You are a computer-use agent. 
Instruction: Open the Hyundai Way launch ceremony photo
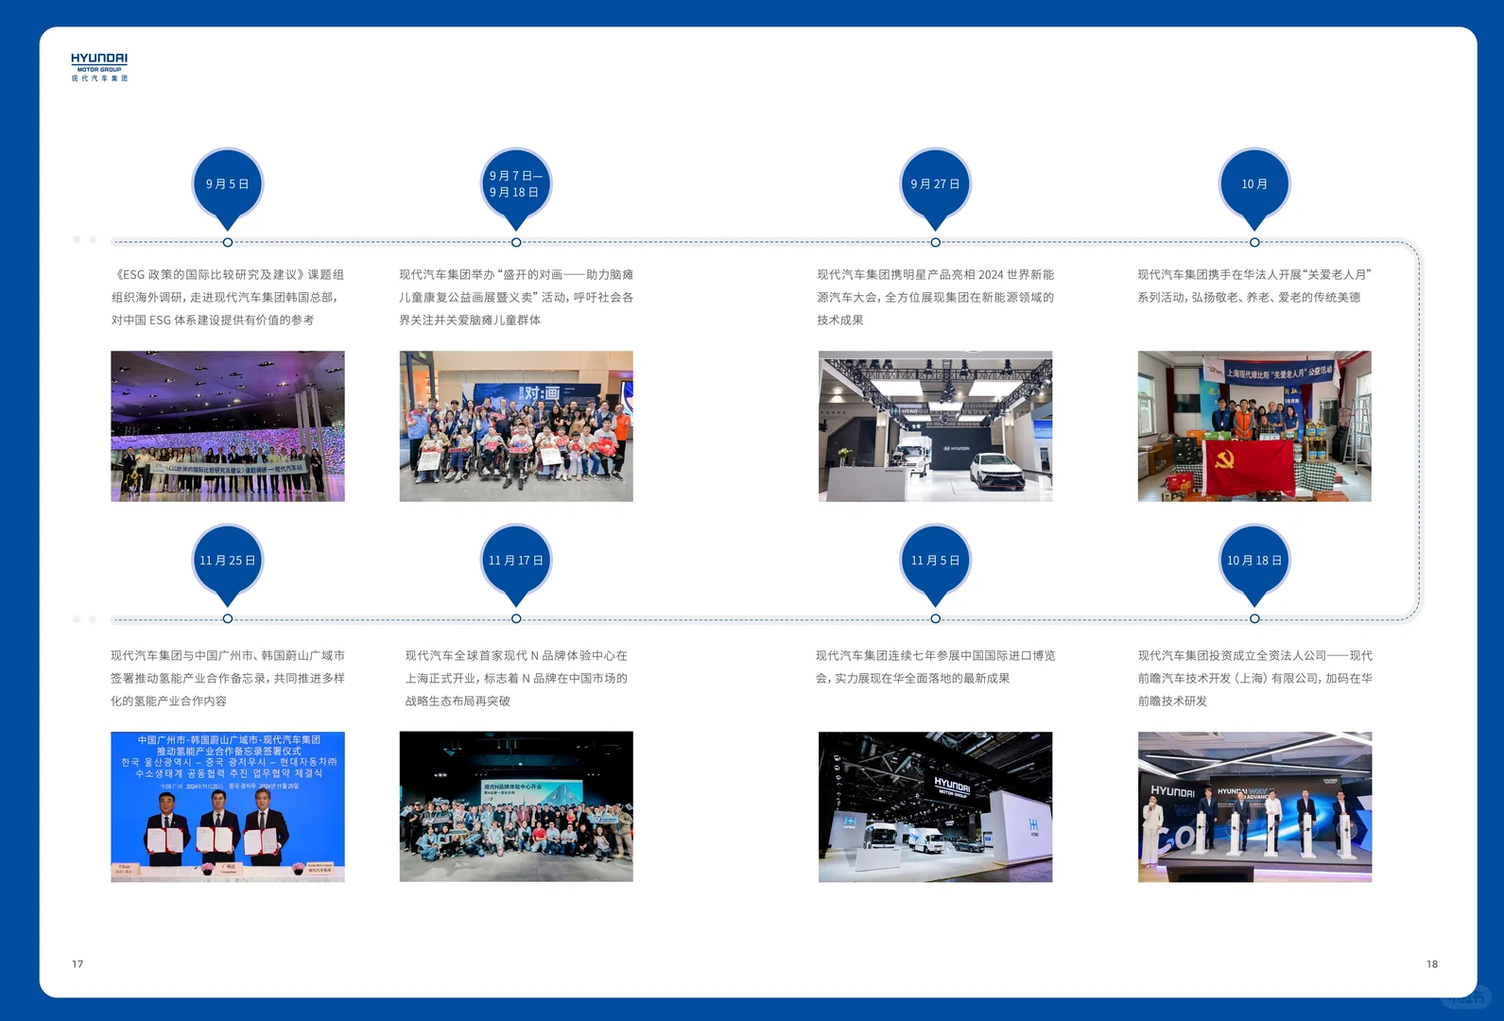coord(1254,806)
